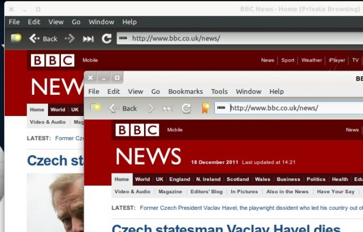Click the Have Your Say link
This screenshot has width=363, height=232.
click(x=335, y=192)
